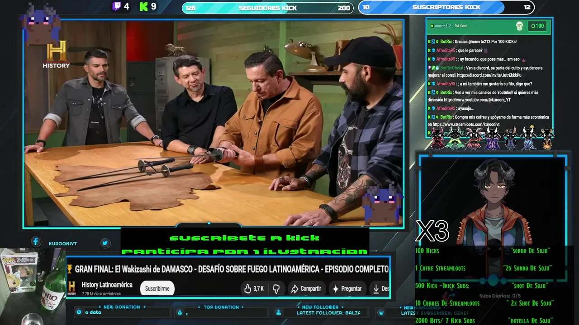This screenshot has height=325, width=579.
Task: Click the New Subscriber crown icon
Action: 381,312
